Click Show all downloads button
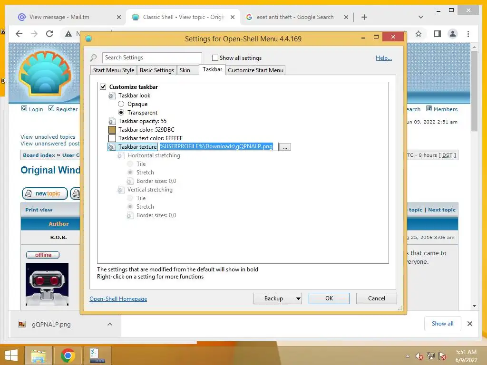Viewport: 487px width, 365px height. tap(443, 324)
